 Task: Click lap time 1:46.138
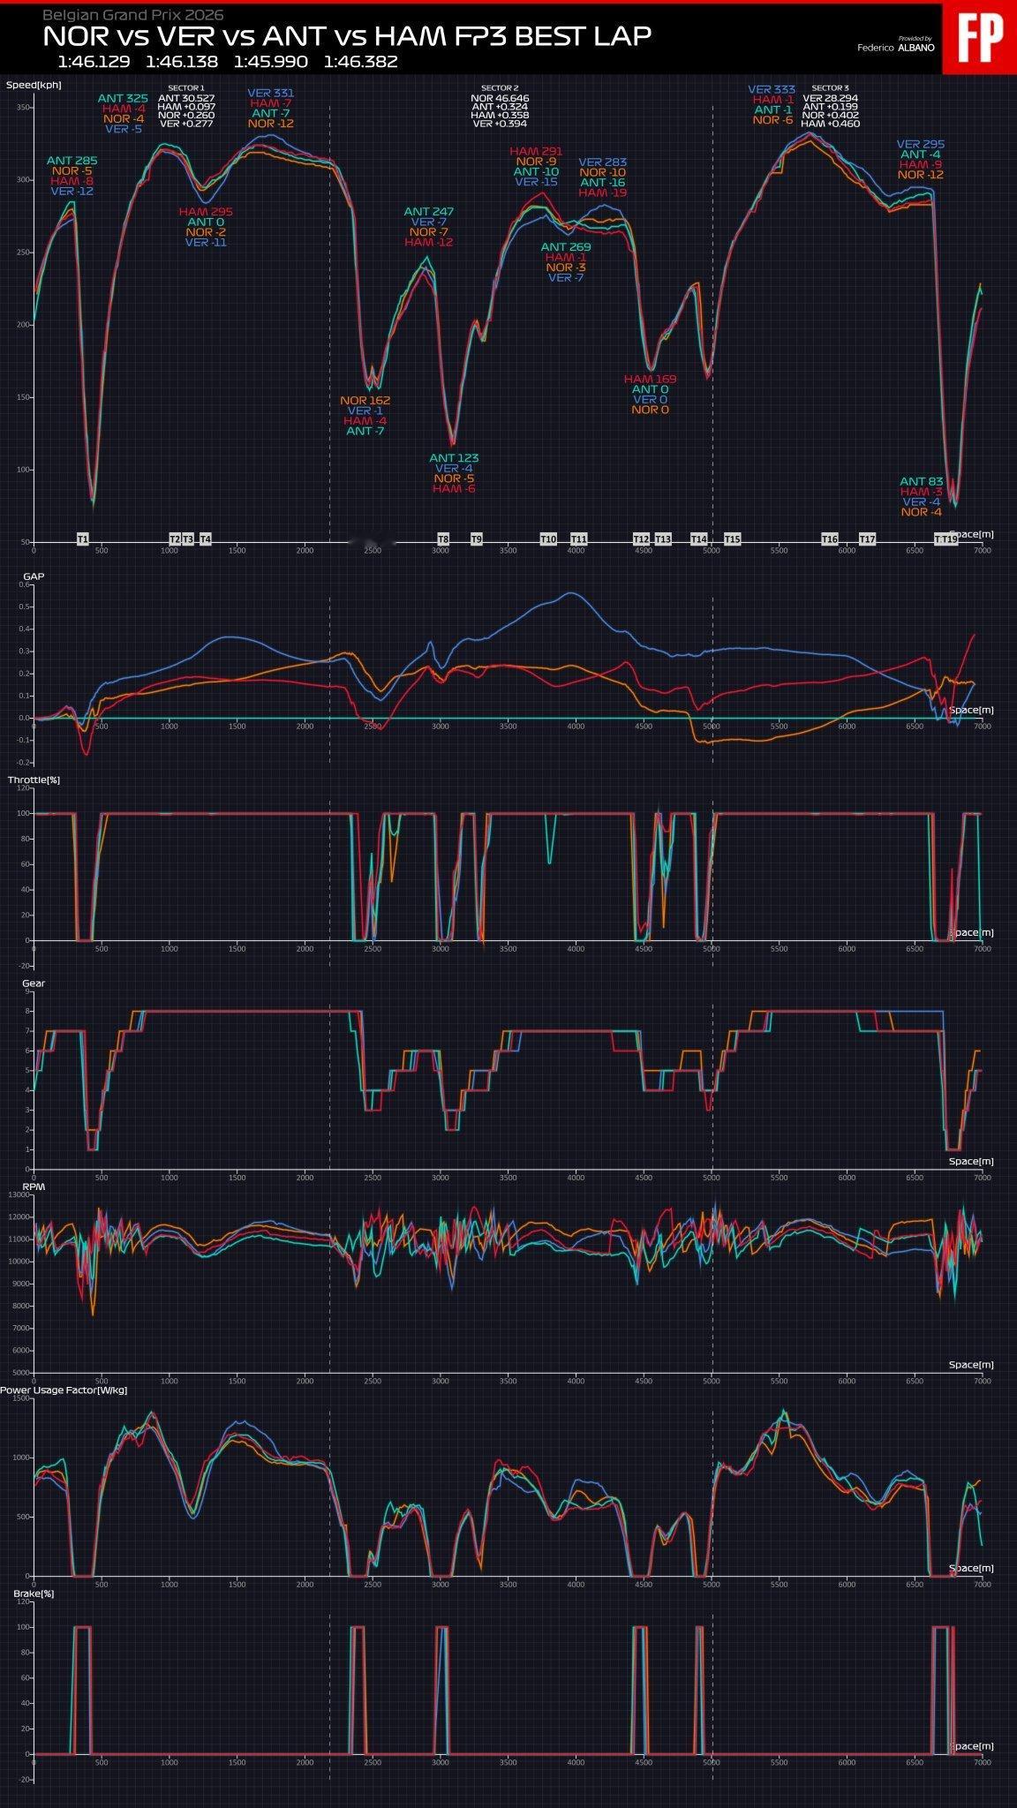click(182, 62)
